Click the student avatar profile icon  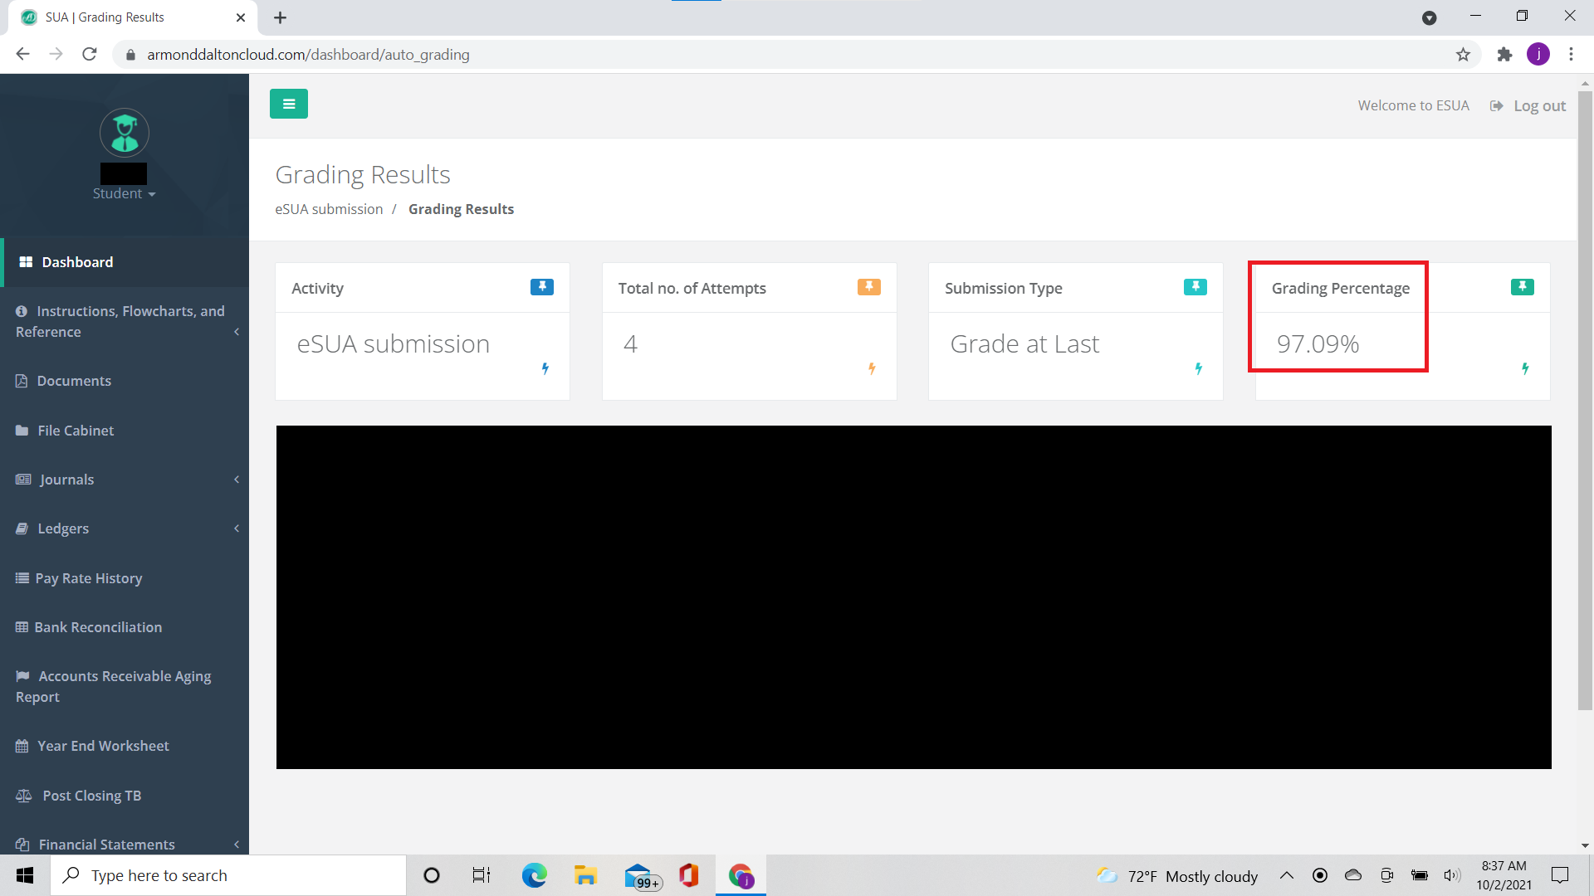click(x=125, y=133)
